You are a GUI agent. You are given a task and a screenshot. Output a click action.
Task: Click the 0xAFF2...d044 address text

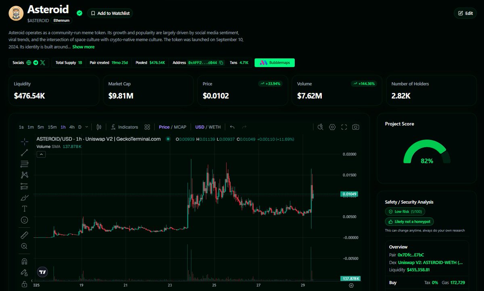pyautogui.click(x=202, y=63)
